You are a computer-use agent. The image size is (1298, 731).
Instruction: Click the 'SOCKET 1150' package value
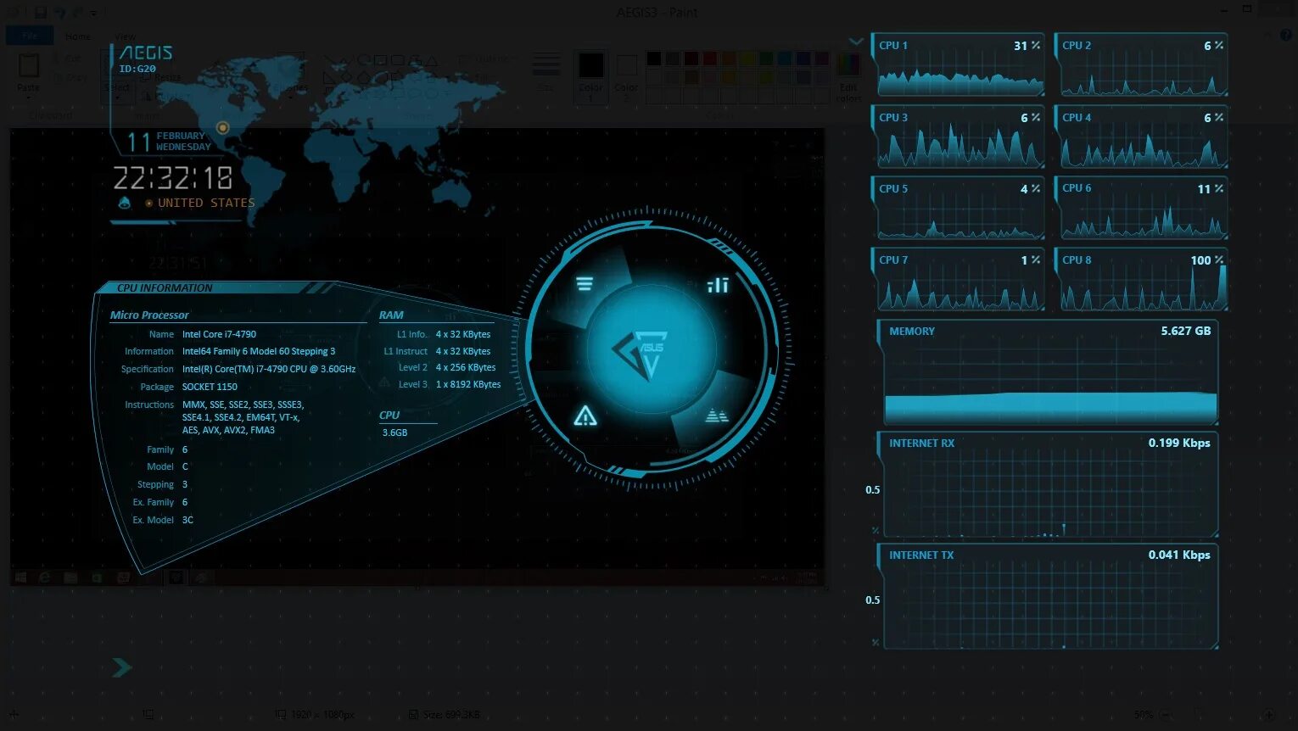pos(210,387)
